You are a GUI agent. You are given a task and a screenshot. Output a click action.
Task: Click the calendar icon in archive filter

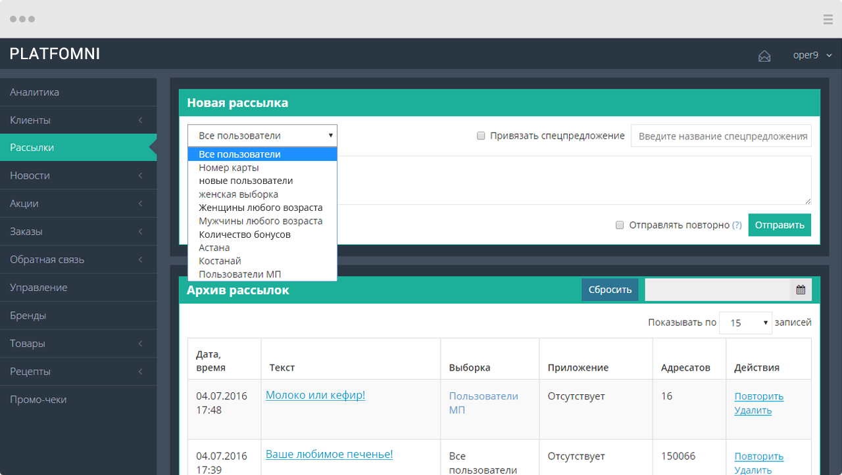(x=801, y=290)
